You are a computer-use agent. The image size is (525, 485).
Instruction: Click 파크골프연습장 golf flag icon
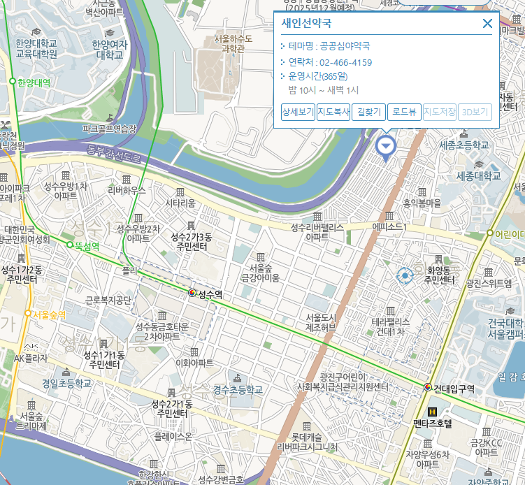(x=110, y=118)
